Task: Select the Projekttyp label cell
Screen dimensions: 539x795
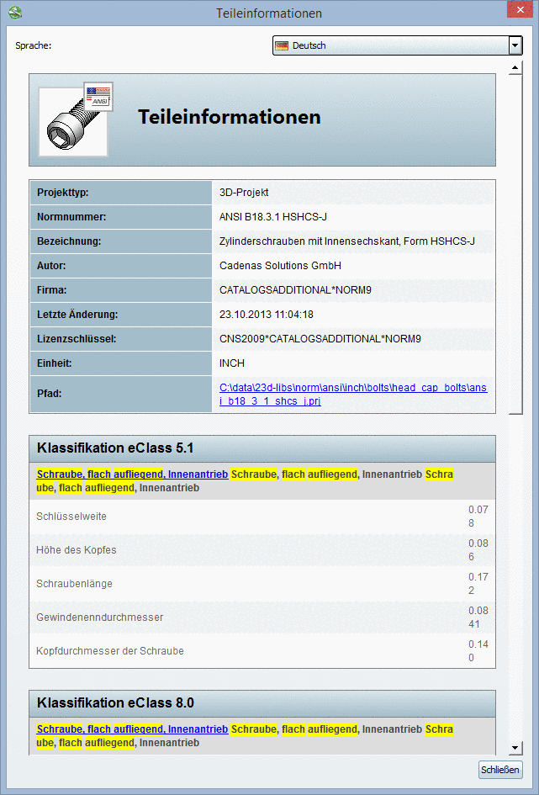Action: pyautogui.click(x=120, y=193)
